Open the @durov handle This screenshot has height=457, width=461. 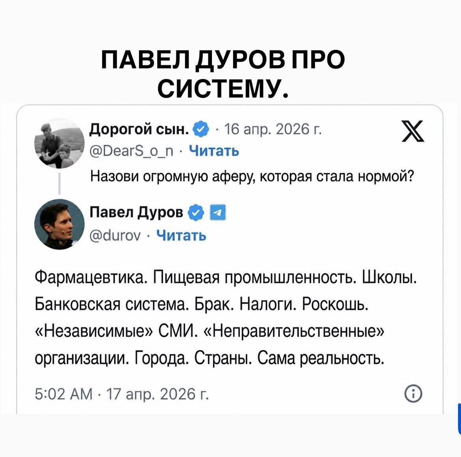tap(115, 236)
